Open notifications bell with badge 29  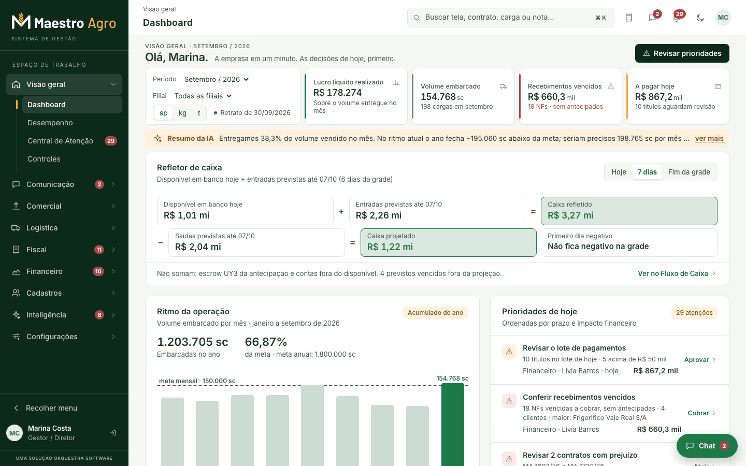pyautogui.click(x=677, y=18)
